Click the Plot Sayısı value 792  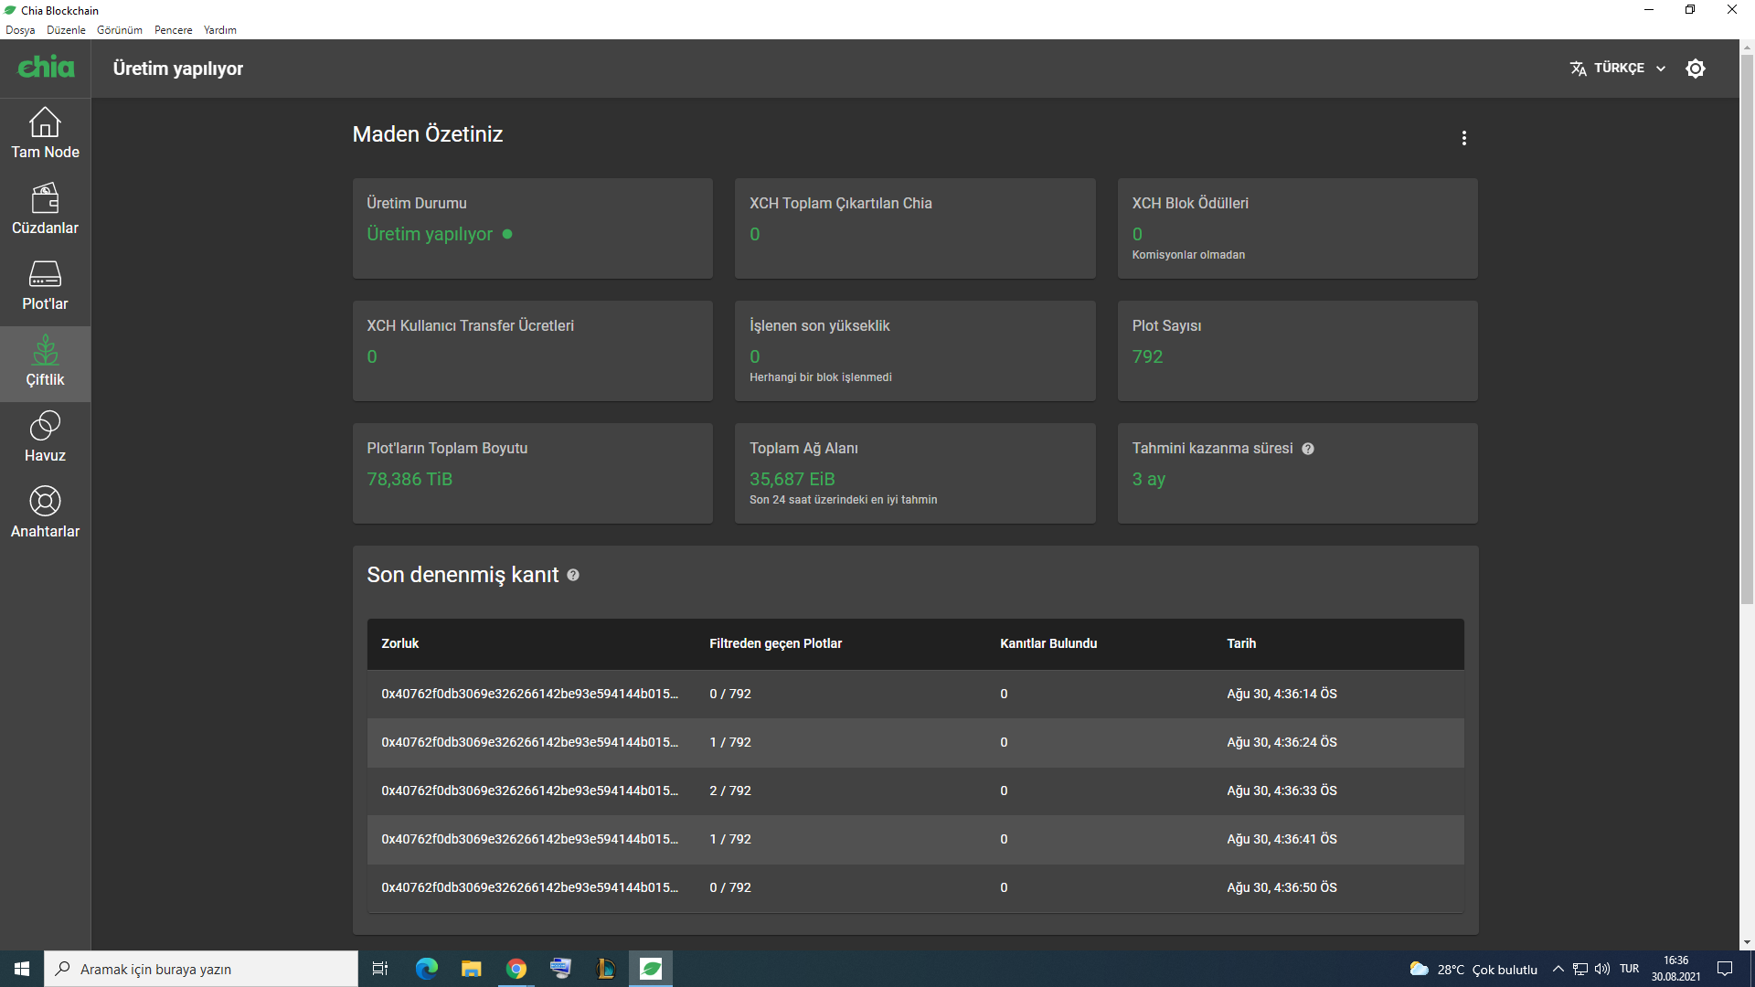click(x=1147, y=357)
